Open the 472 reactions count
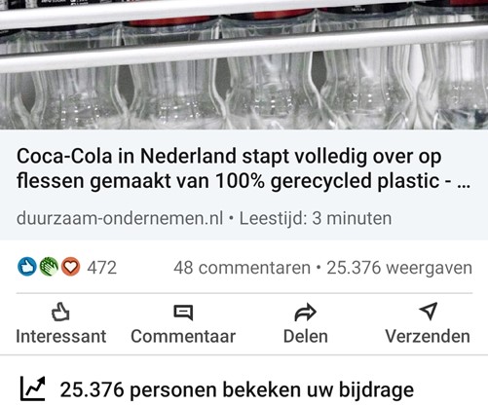Viewport: 488px width, 406px height. [101, 268]
